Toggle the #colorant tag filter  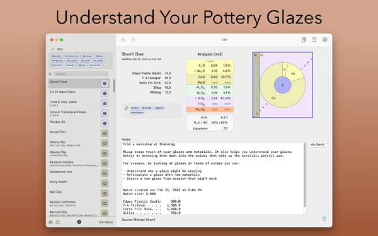point(95,65)
